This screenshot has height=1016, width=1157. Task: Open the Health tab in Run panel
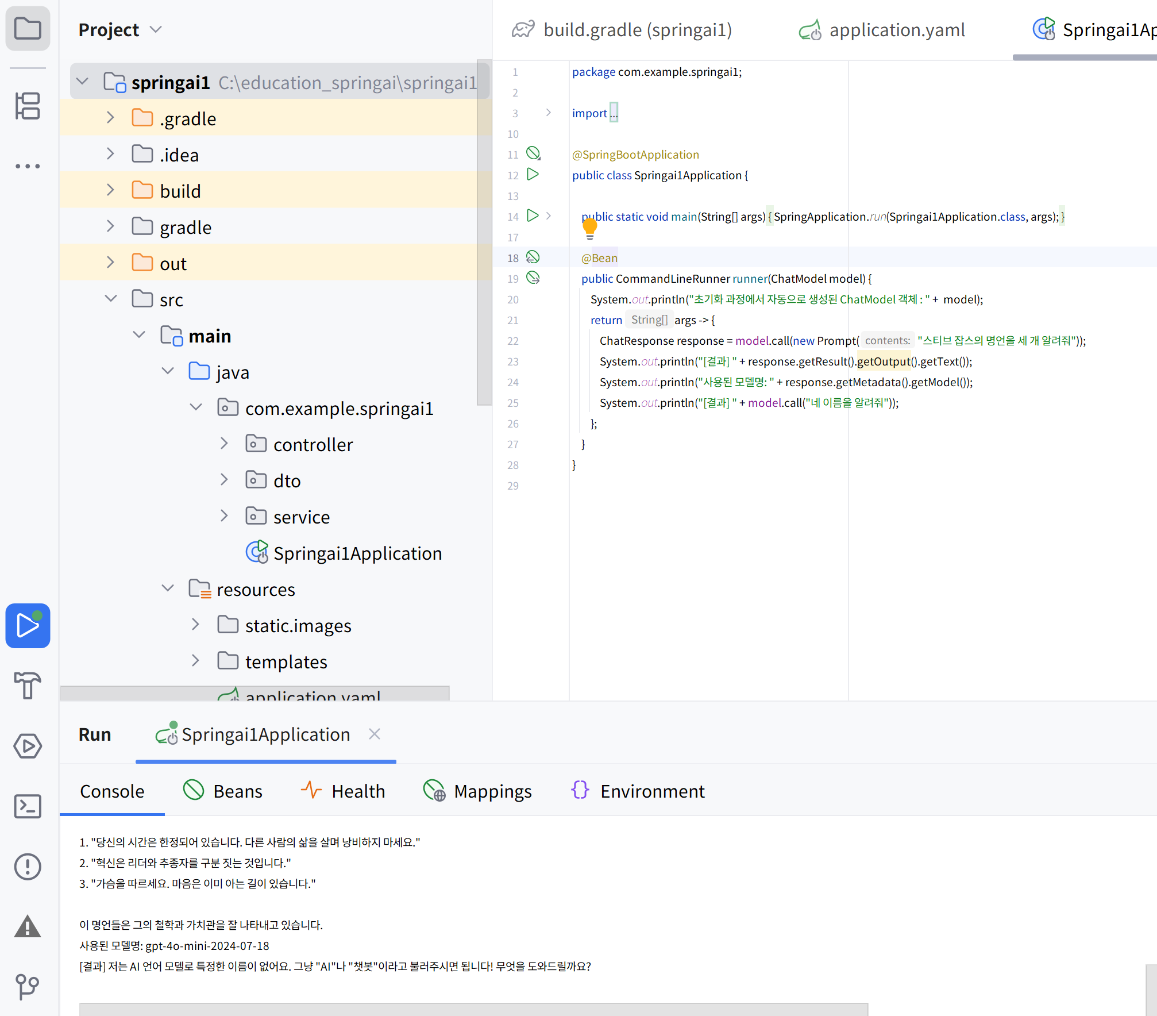coord(342,791)
